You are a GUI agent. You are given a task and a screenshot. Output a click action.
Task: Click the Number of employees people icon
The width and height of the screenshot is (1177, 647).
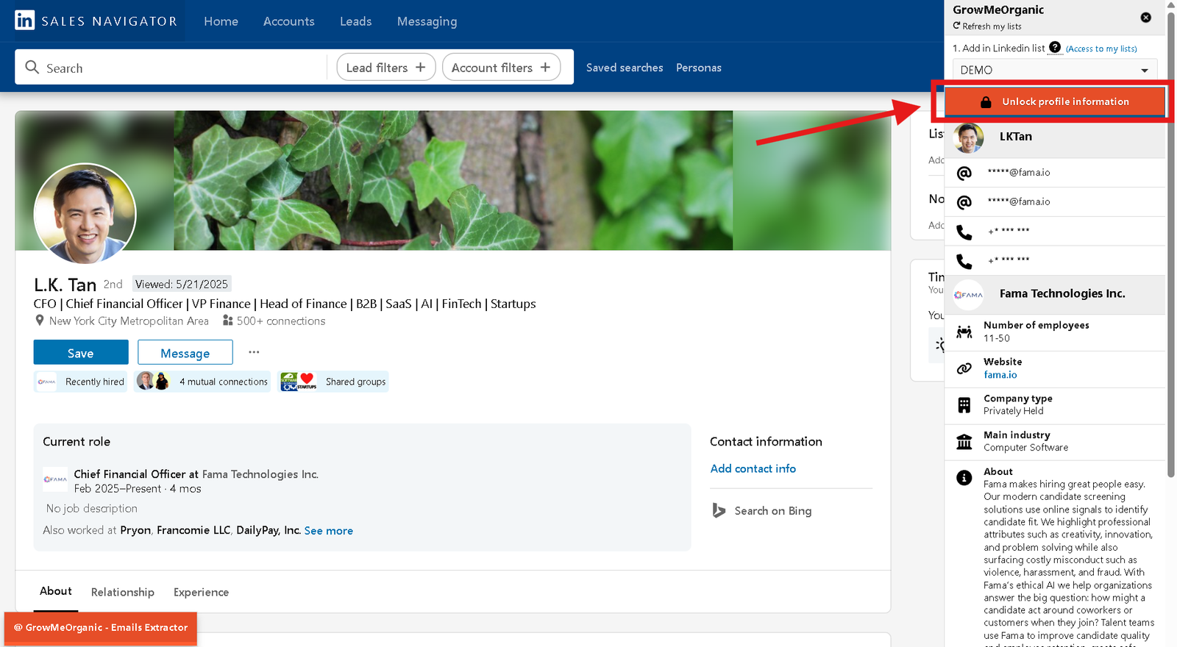pyautogui.click(x=964, y=332)
